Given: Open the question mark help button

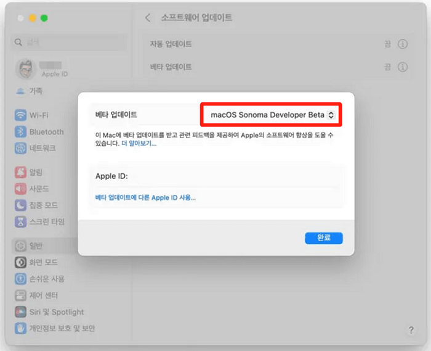Looking at the screenshot, I should coord(411,330).
